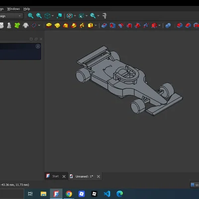This screenshot has height=199, width=199.
Task: Close the left side panel
Action: point(41,39)
